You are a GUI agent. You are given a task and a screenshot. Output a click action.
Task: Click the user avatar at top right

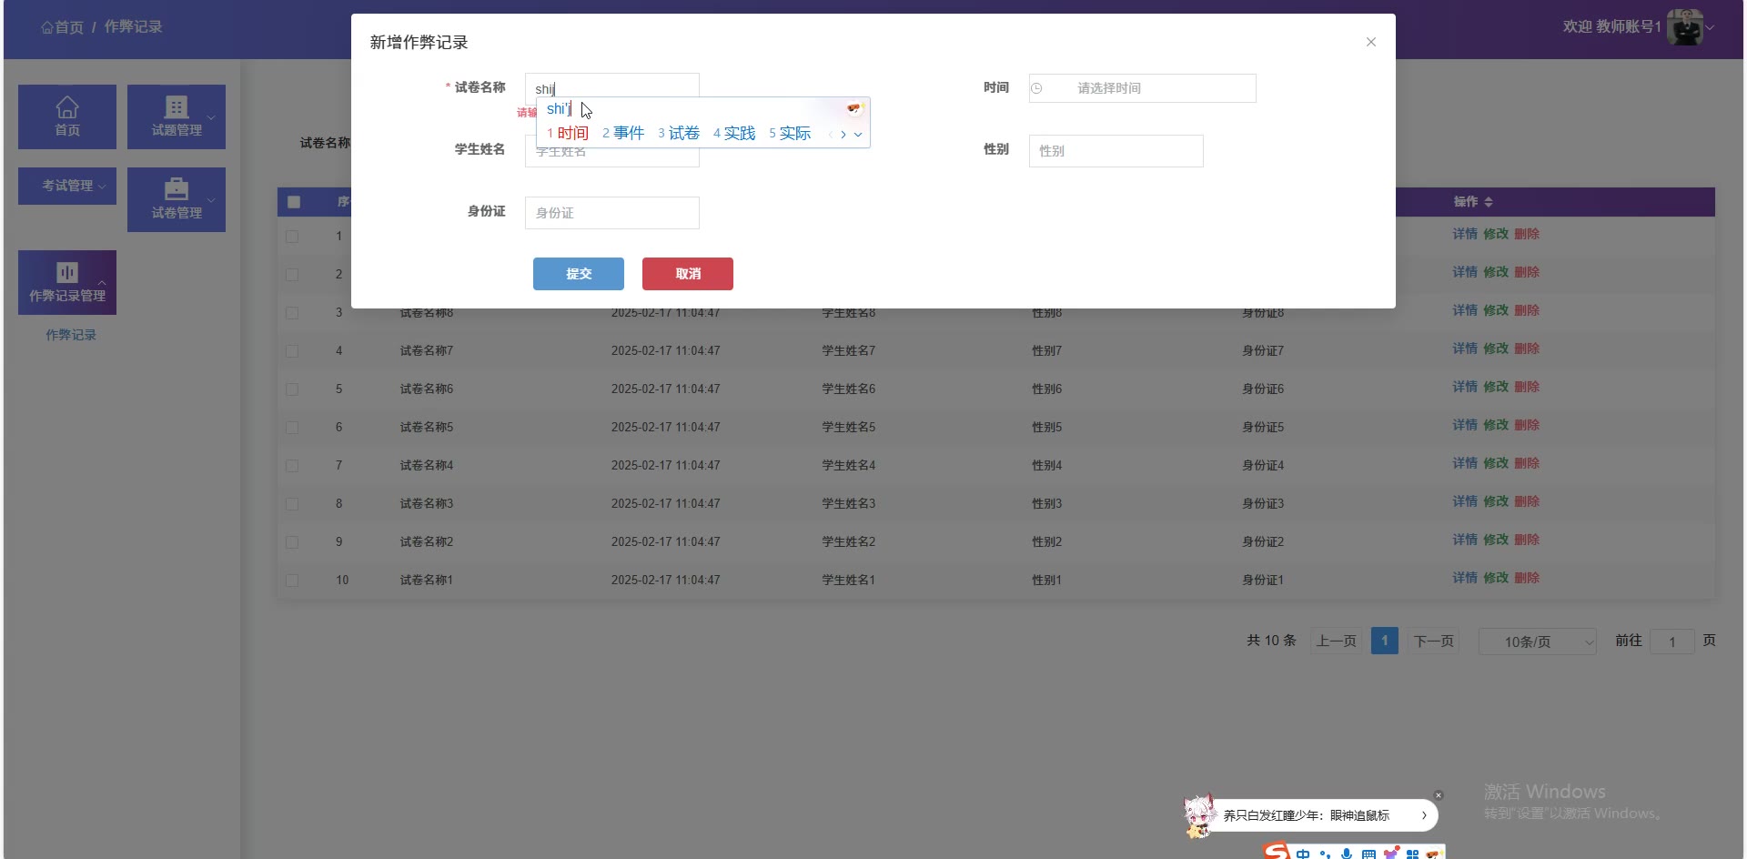pyautogui.click(x=1684, y=27)
